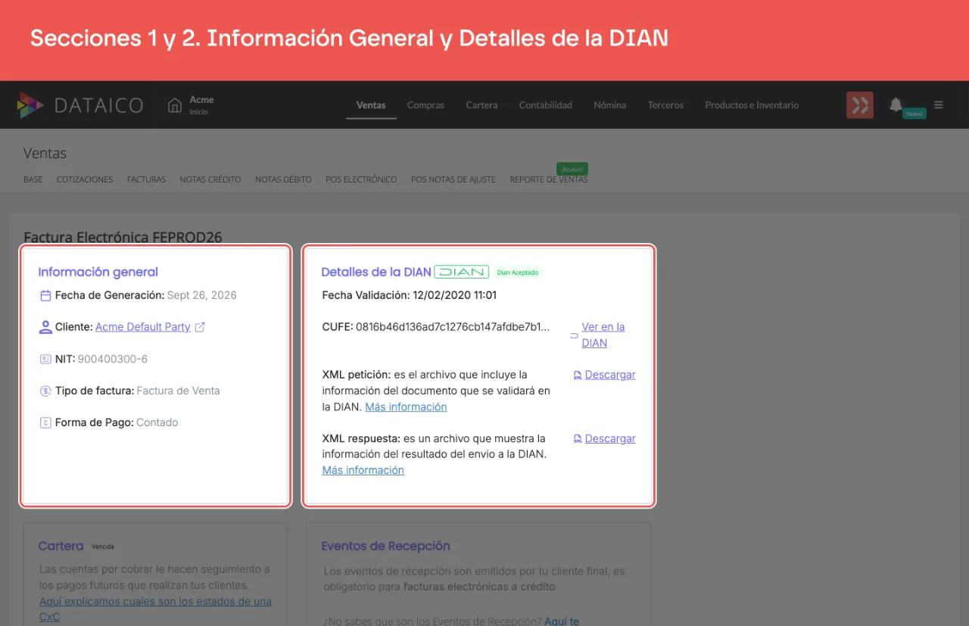Click the ID card icon beside NIT
969x626 pixels.
pyautogui.click(x=45, y=359)
